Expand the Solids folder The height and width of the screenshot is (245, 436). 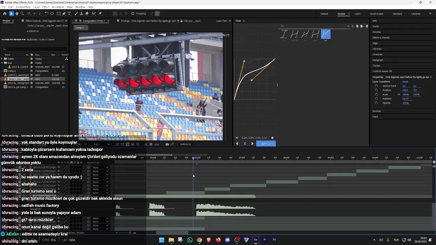coord(2,59)
